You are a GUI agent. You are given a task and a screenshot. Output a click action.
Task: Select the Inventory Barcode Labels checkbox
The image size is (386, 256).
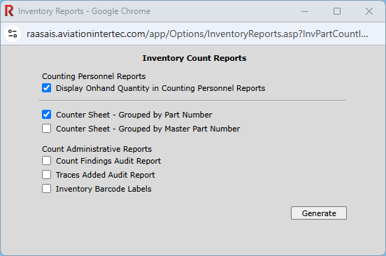click(x=47, y=189)
